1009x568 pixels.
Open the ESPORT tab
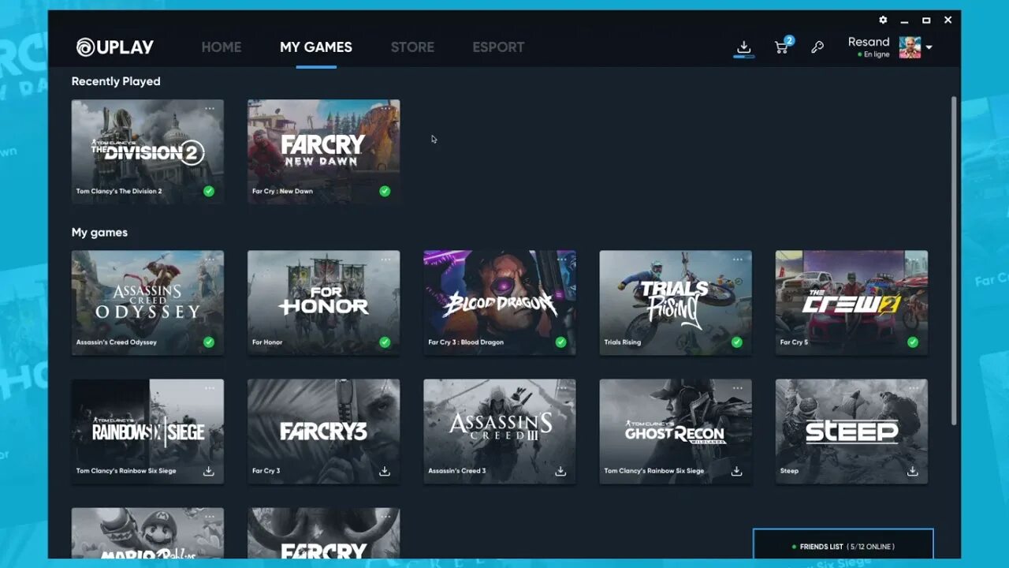[x=498, y=47]
